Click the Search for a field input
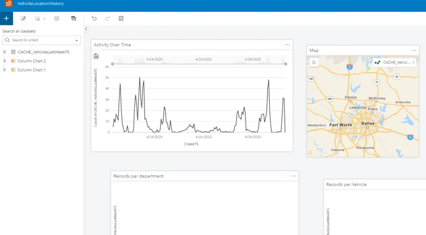The height and width of the screenshot is (235, 426). 41,40
